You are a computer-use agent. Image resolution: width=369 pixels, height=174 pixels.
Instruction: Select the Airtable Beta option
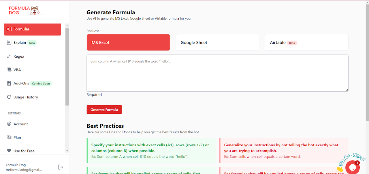click(306, 42)
